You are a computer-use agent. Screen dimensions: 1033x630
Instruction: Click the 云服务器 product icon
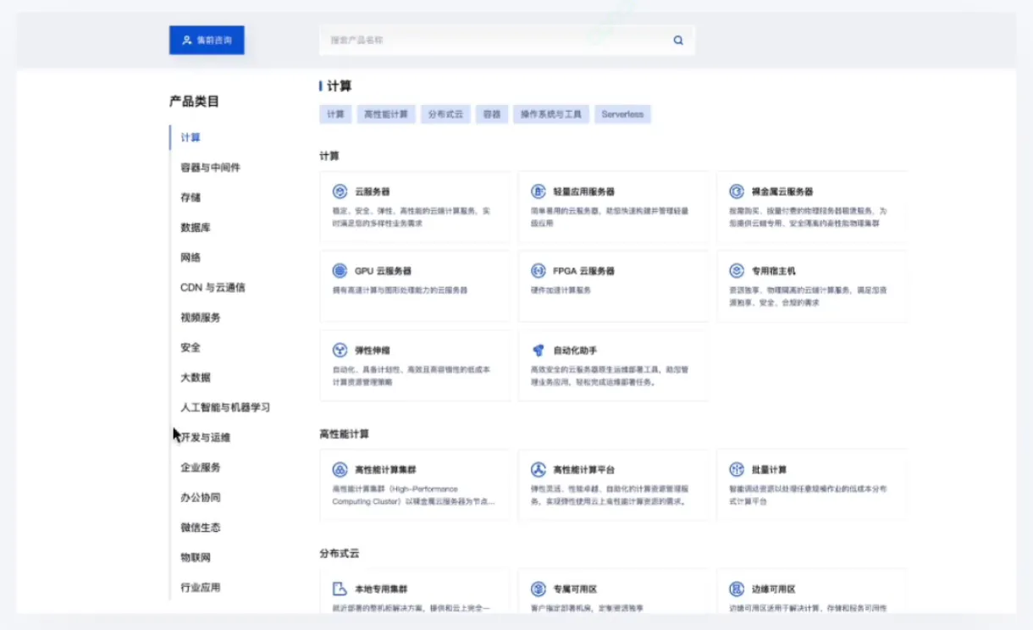point(340,191)
